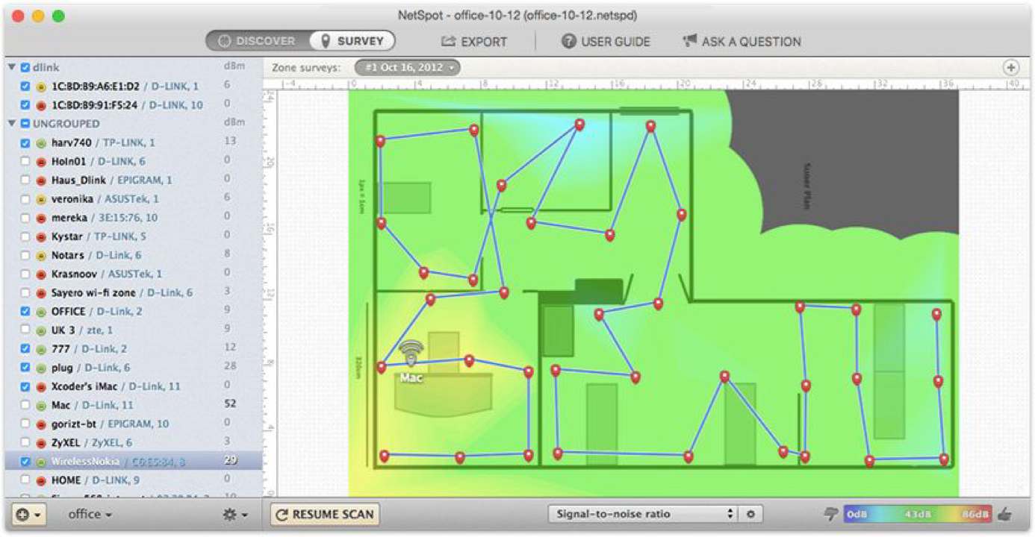Select the Notars network name
Image resolution: width=1035 pixels, height=537 pixels.
(67, 255)
